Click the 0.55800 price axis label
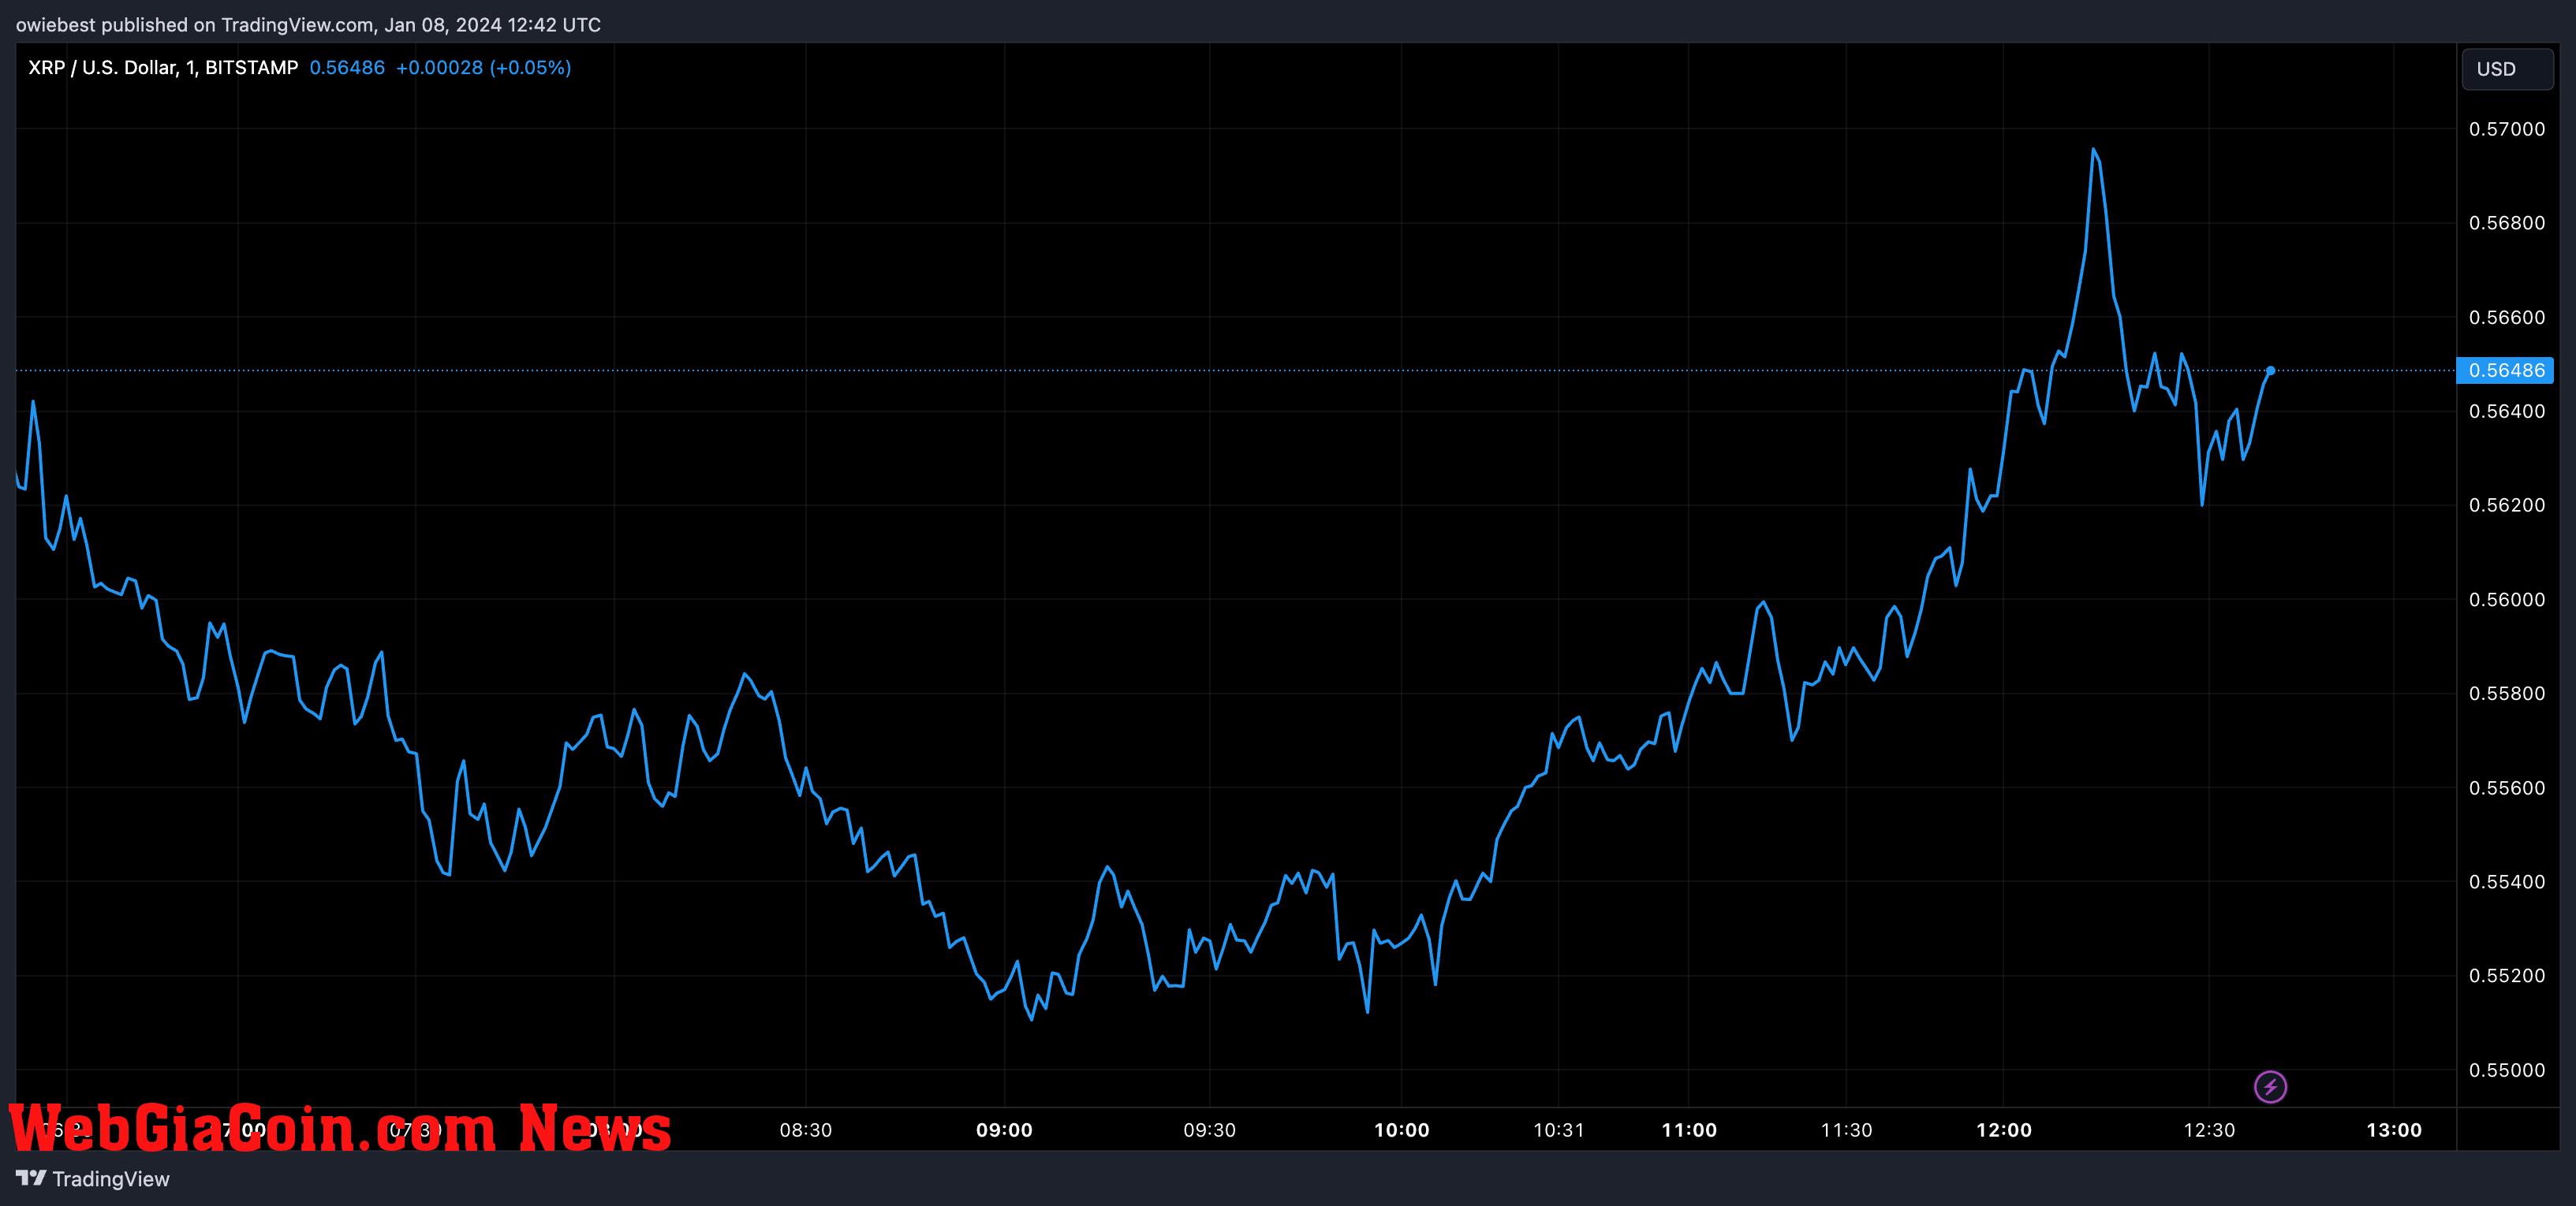The height and width of the screenshot is (1206, 2576). (x=2507, y=694)
